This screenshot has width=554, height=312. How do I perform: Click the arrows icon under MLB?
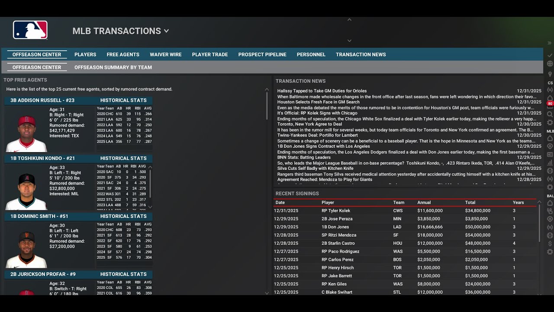point(550,179)
